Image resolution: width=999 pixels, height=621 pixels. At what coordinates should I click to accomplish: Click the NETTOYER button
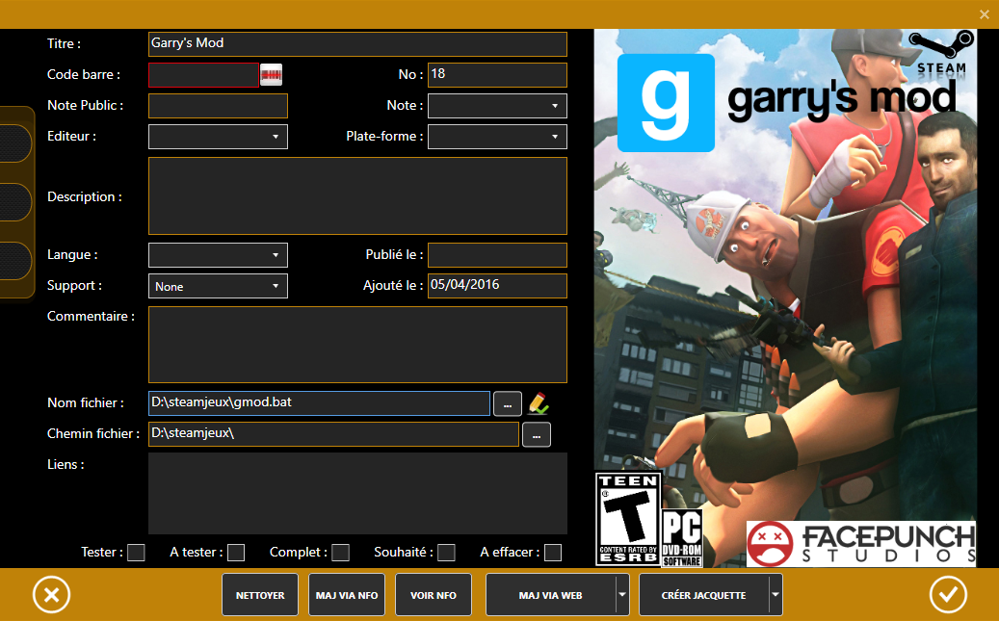[260, 595]
